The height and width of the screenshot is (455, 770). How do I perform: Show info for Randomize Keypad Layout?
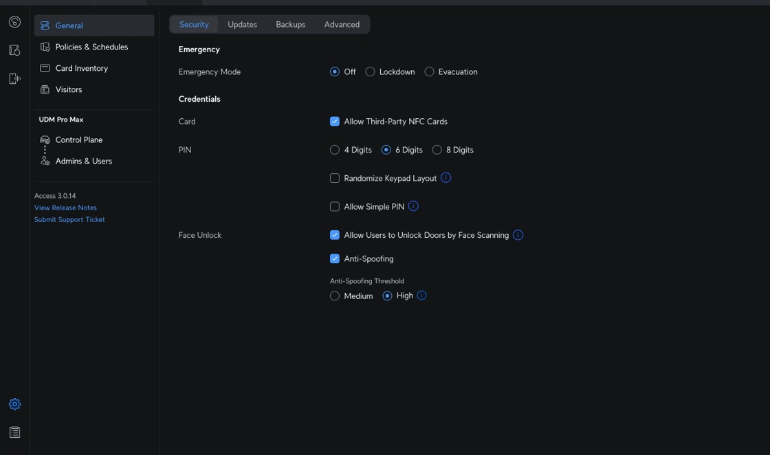[x=445, y=178]
